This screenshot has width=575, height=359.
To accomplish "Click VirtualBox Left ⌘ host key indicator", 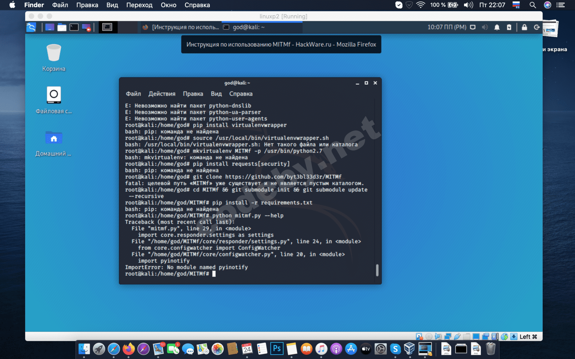I will tap(528, 337).
